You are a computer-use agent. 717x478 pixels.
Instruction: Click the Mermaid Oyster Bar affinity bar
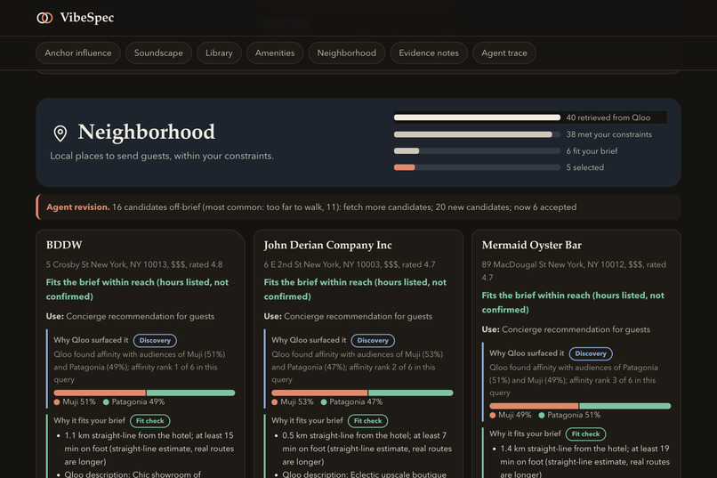[x=580, y=406]
